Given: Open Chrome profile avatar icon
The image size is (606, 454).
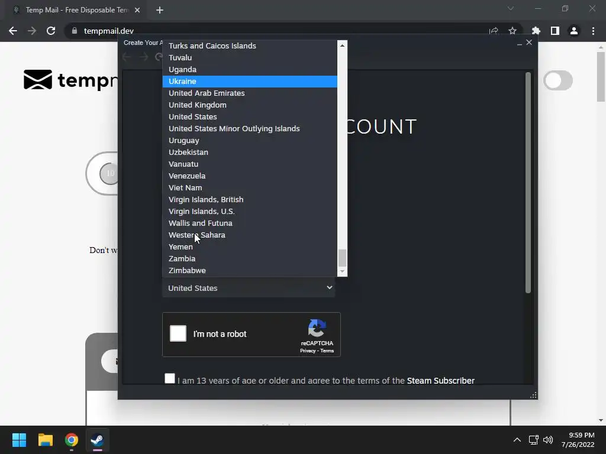Looking at the screenshot, I should pos(574,31).
